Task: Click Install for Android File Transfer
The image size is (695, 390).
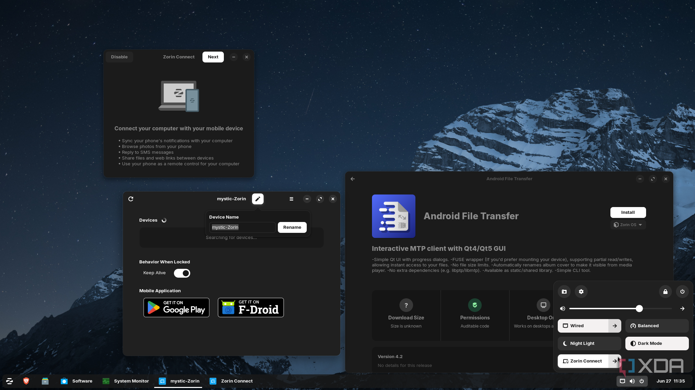Action: [x=628, y=212]
